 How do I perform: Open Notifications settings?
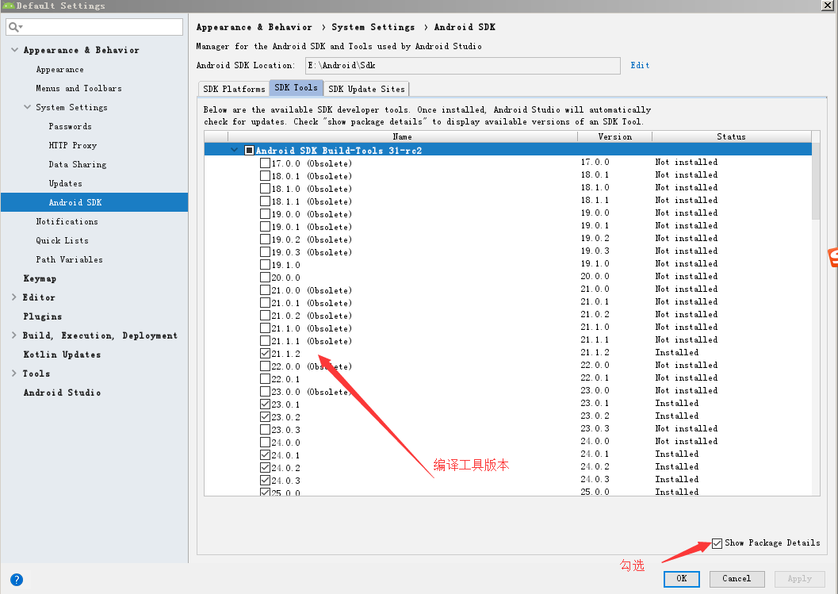point(67,221)
